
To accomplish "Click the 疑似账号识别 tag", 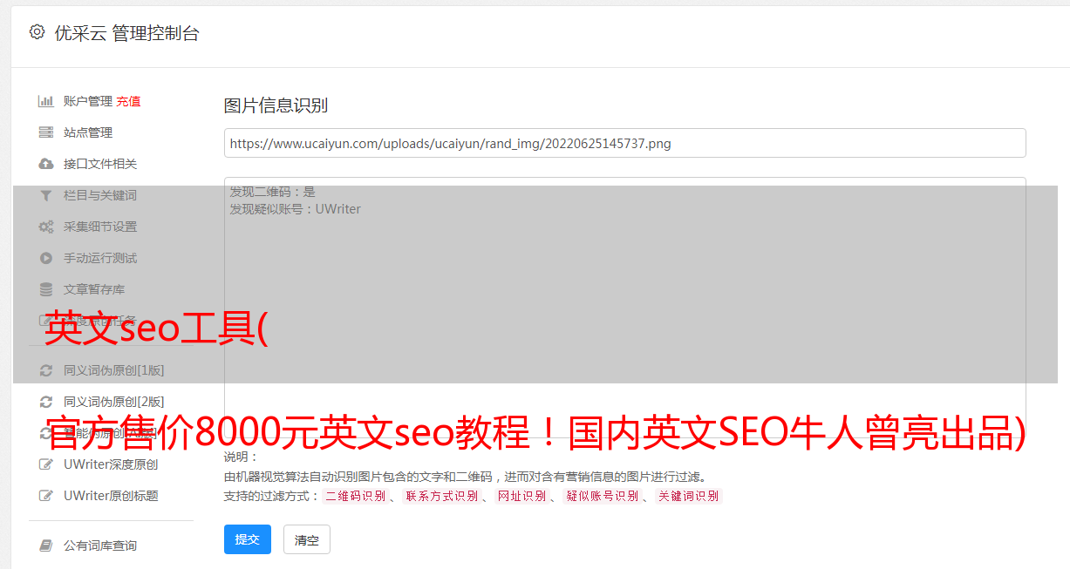I will (x=602, y=496).
